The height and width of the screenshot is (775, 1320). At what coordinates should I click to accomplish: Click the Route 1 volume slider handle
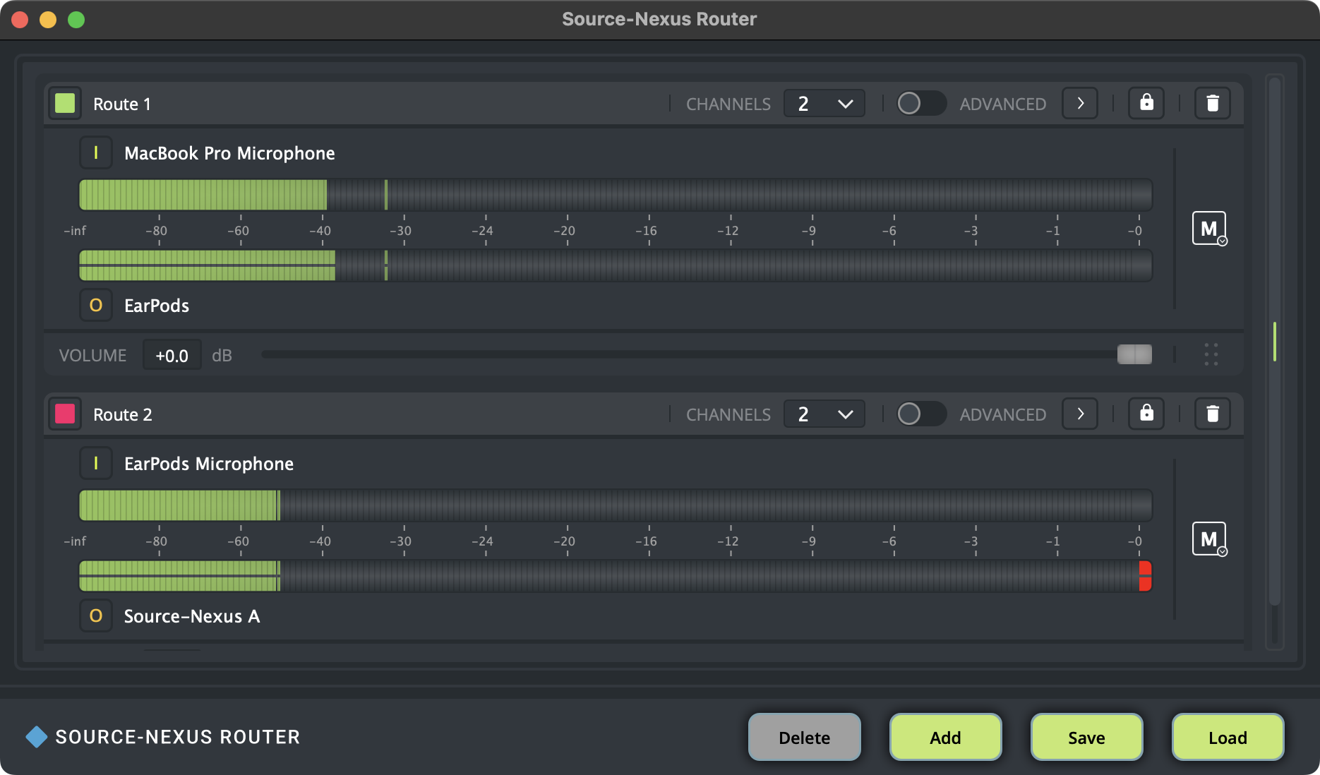tap(1134, 354)
